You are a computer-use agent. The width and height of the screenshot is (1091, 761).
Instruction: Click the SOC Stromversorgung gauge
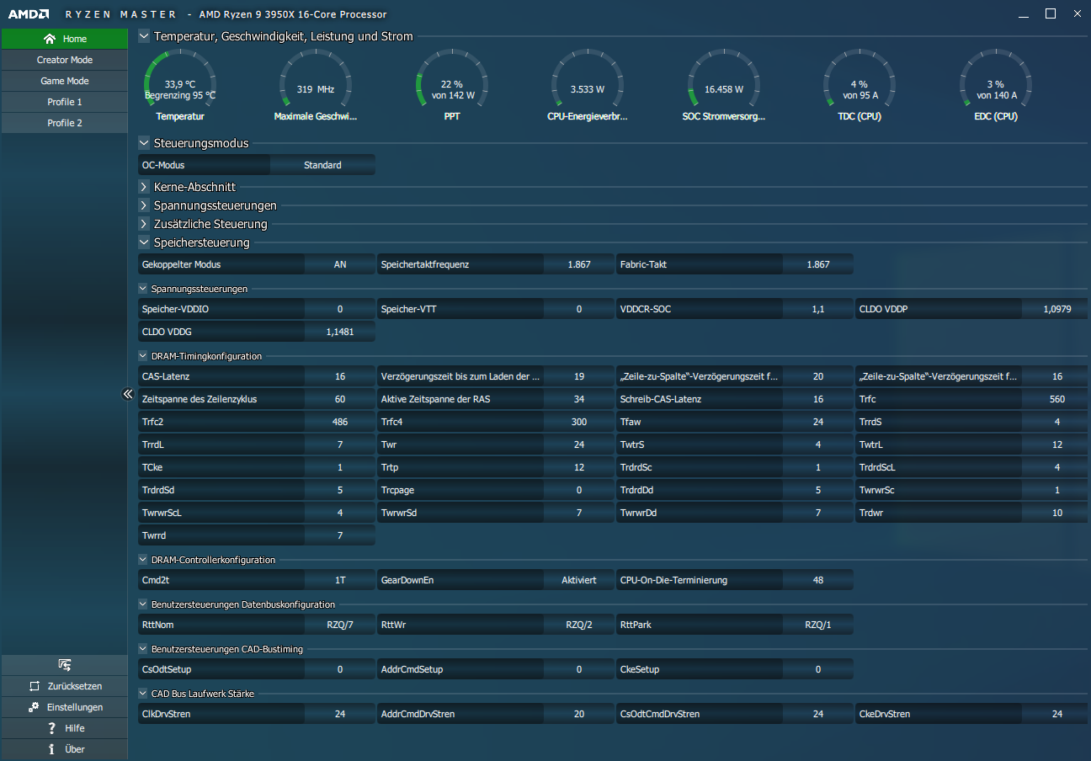coord(724,86)
